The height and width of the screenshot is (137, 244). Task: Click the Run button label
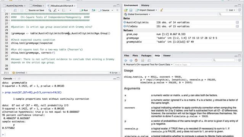coord(86,10)
